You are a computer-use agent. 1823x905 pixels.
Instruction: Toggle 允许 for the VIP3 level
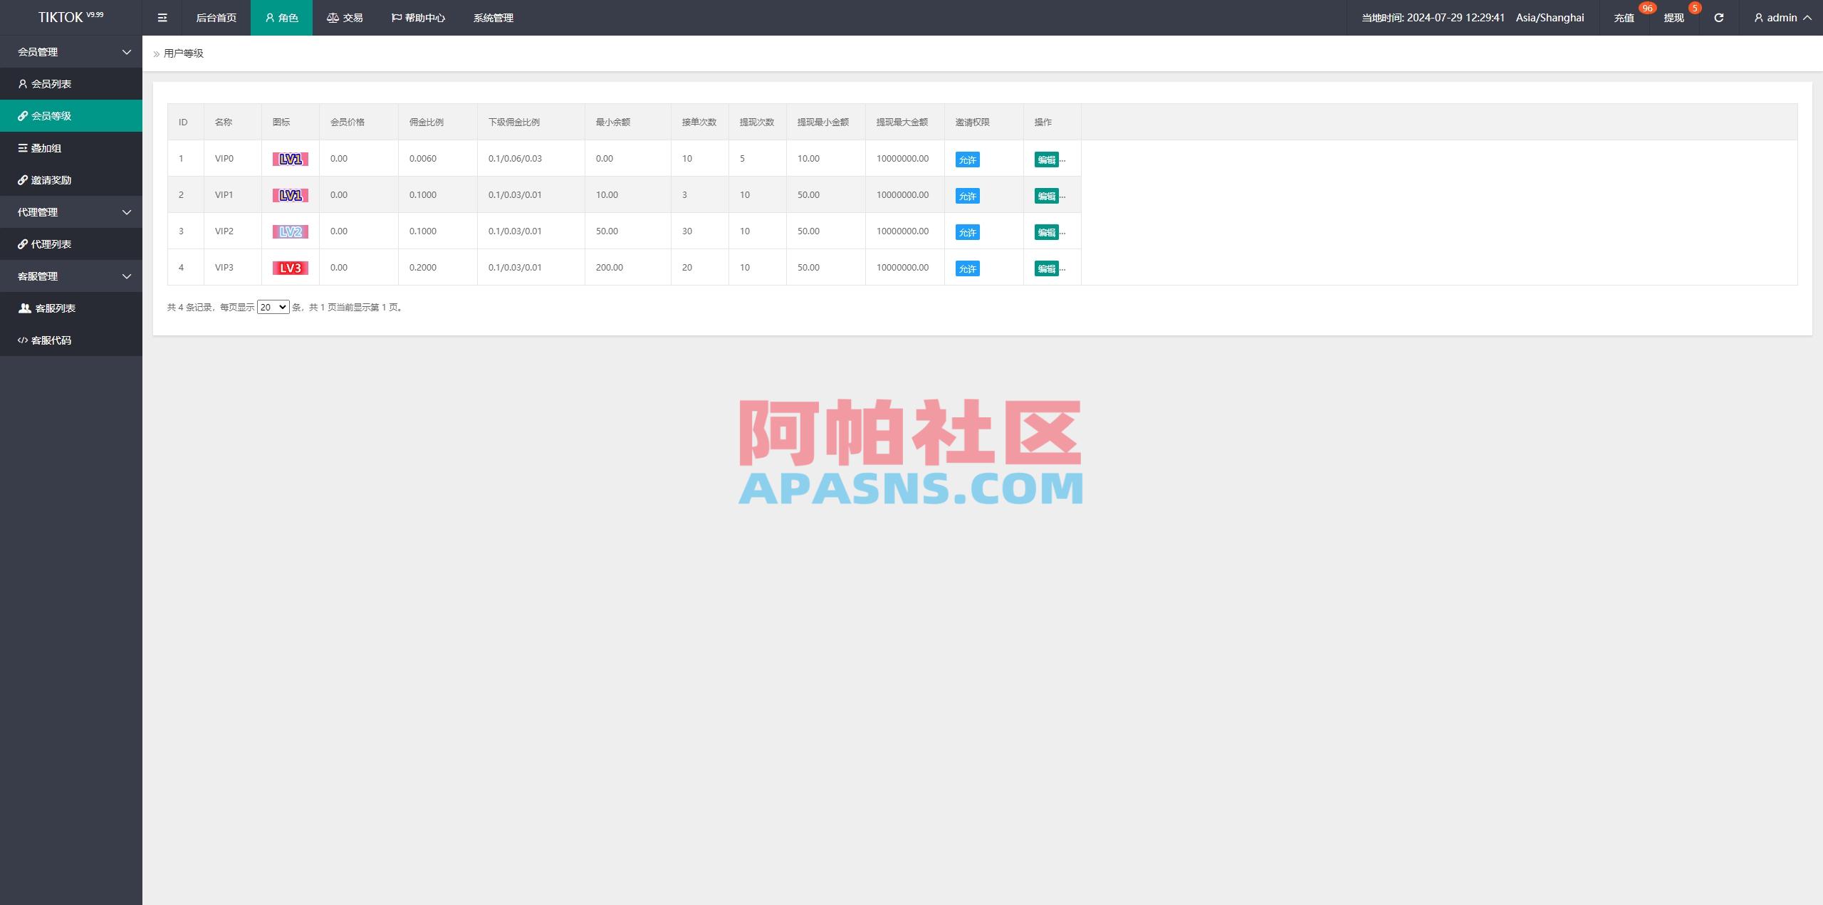966,268
